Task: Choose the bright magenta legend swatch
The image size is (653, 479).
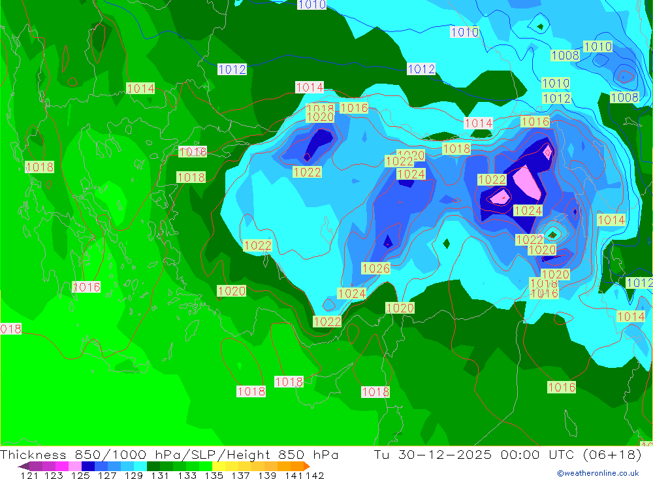Action: [62, 466]
